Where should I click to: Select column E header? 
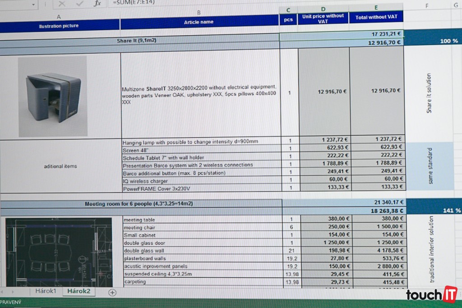tap(376, 8)
